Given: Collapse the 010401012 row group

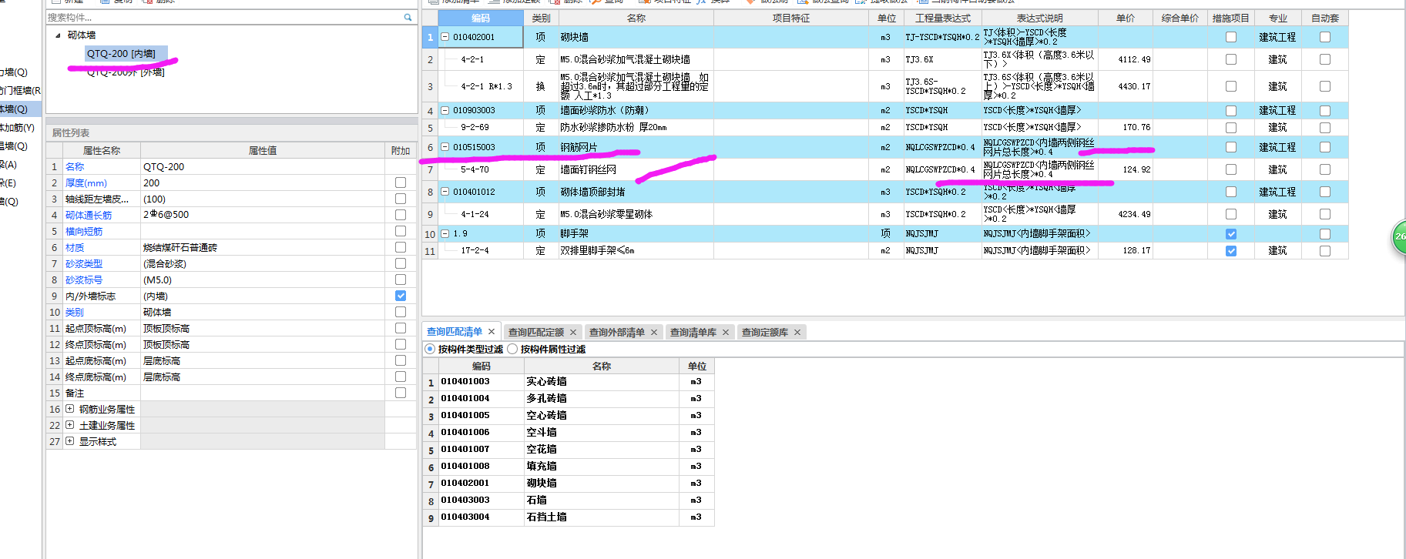Looking at the screenshot, I should (445, 192).
